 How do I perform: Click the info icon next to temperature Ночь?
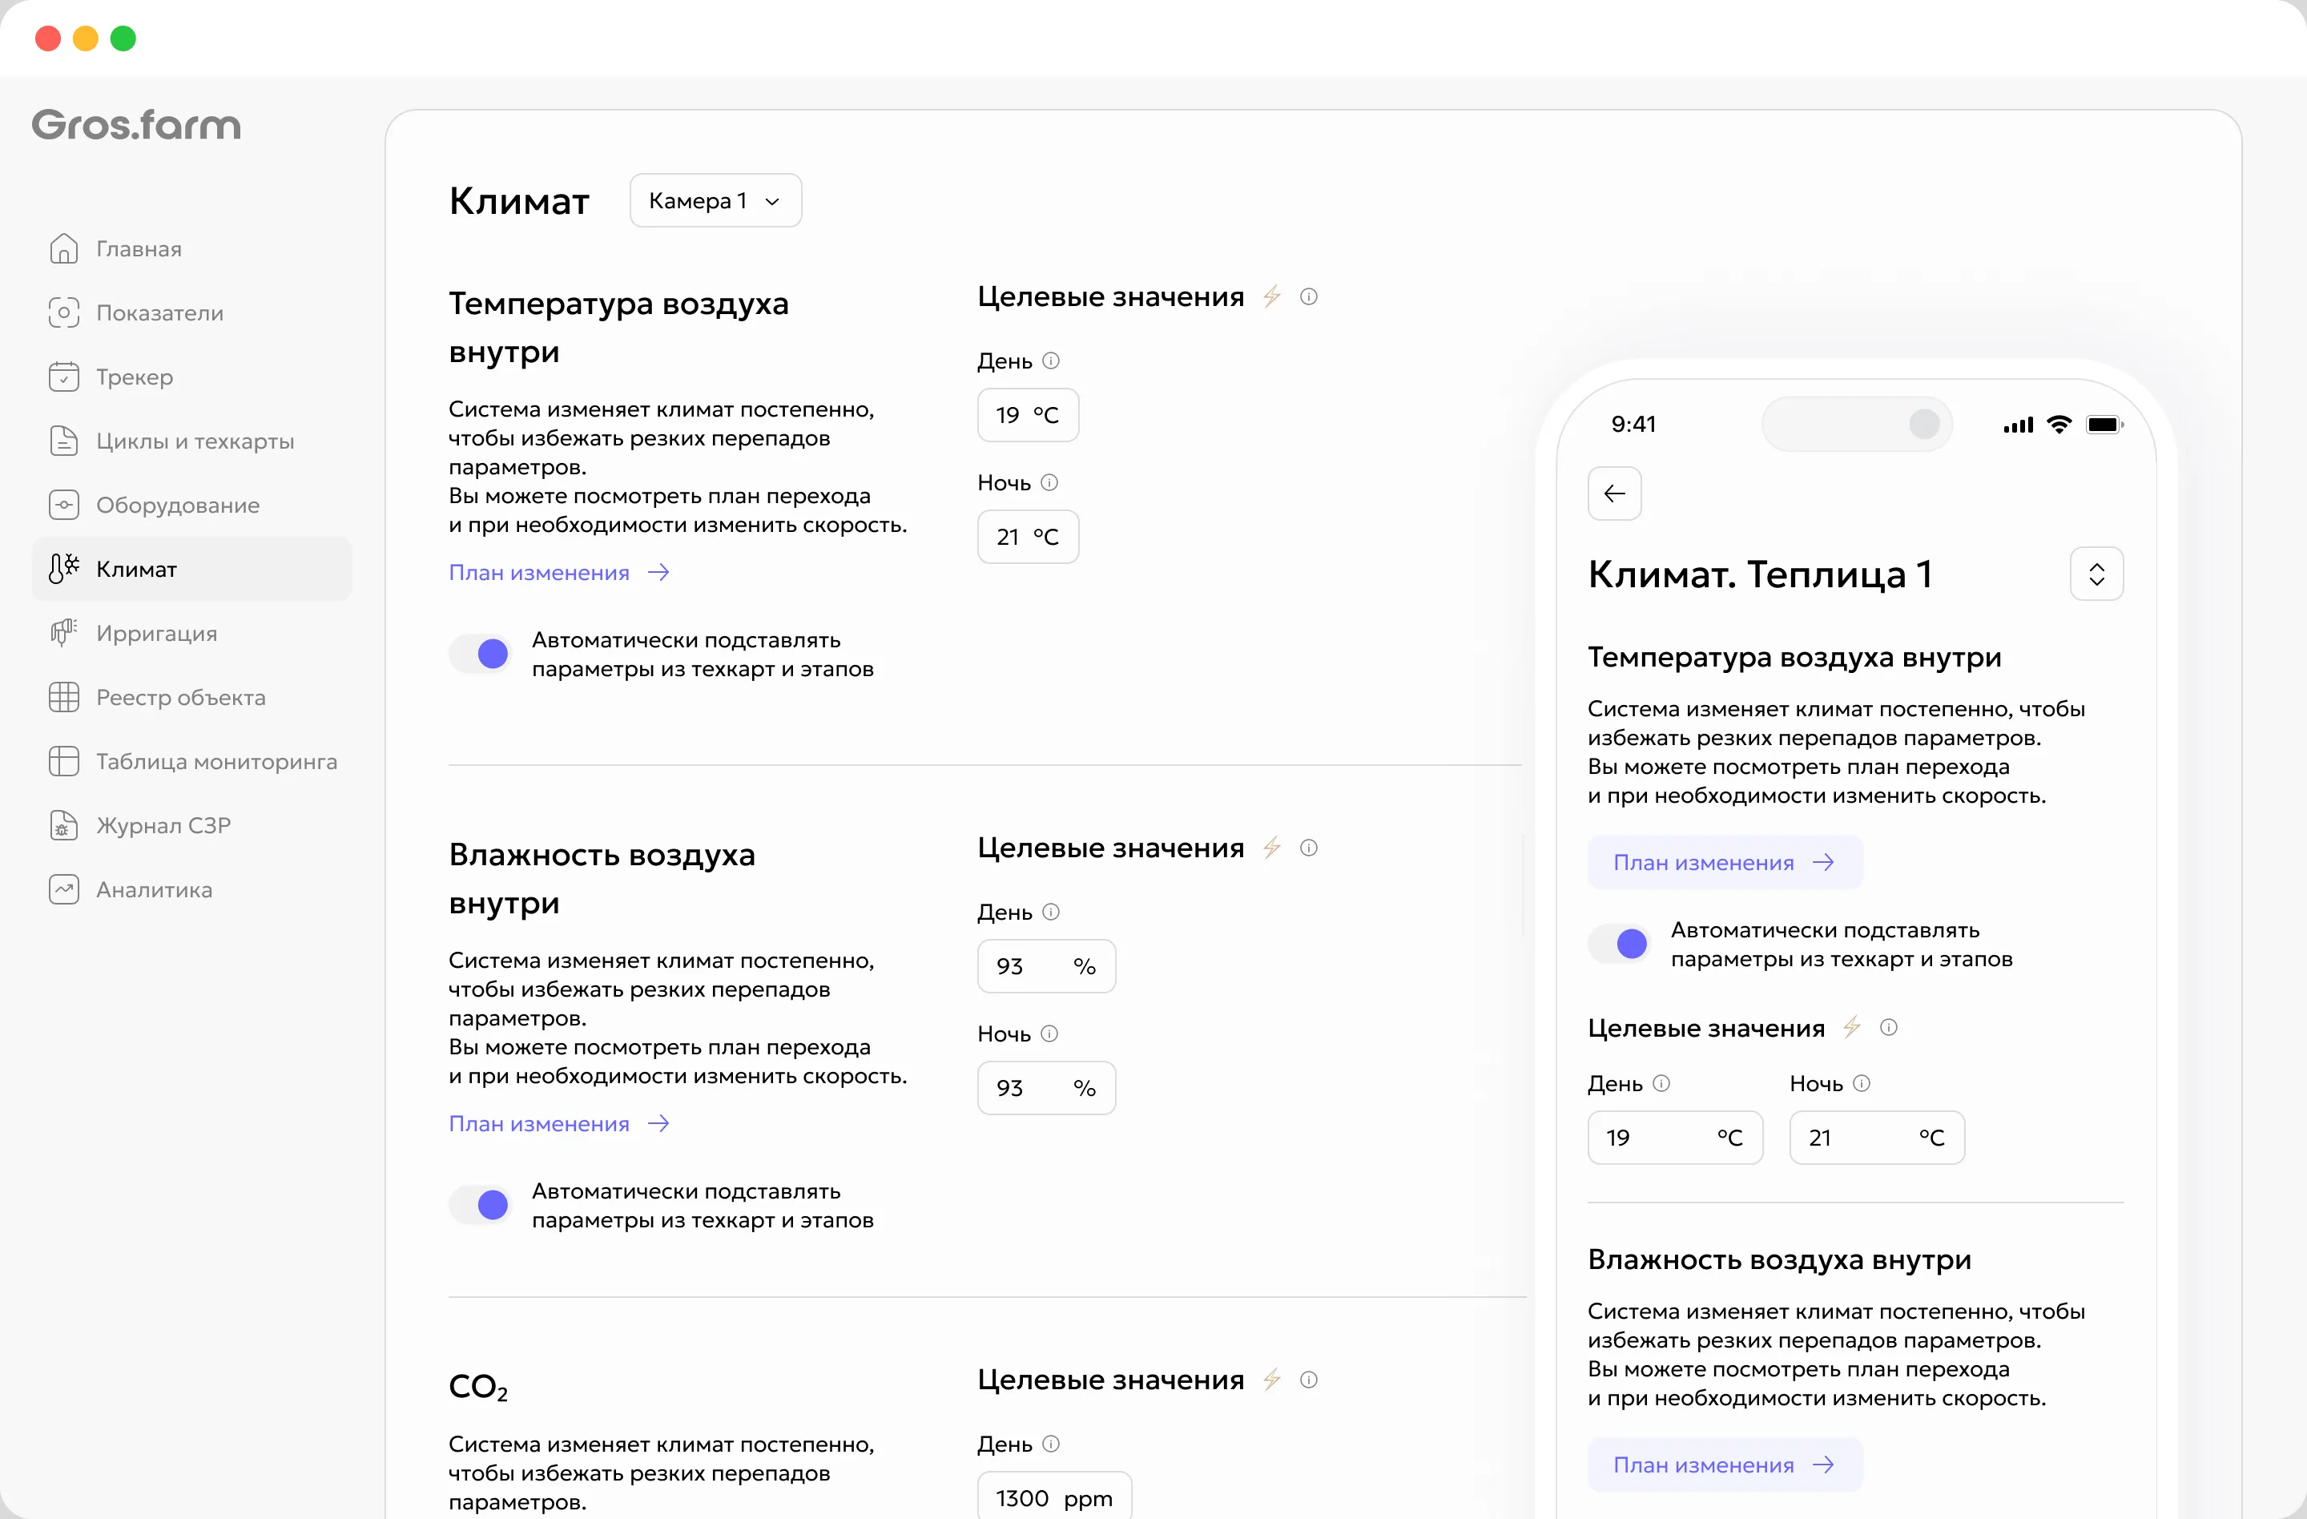tap(1049, 483)
